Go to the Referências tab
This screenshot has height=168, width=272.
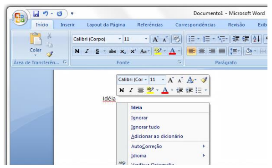(x=150, y=25)
